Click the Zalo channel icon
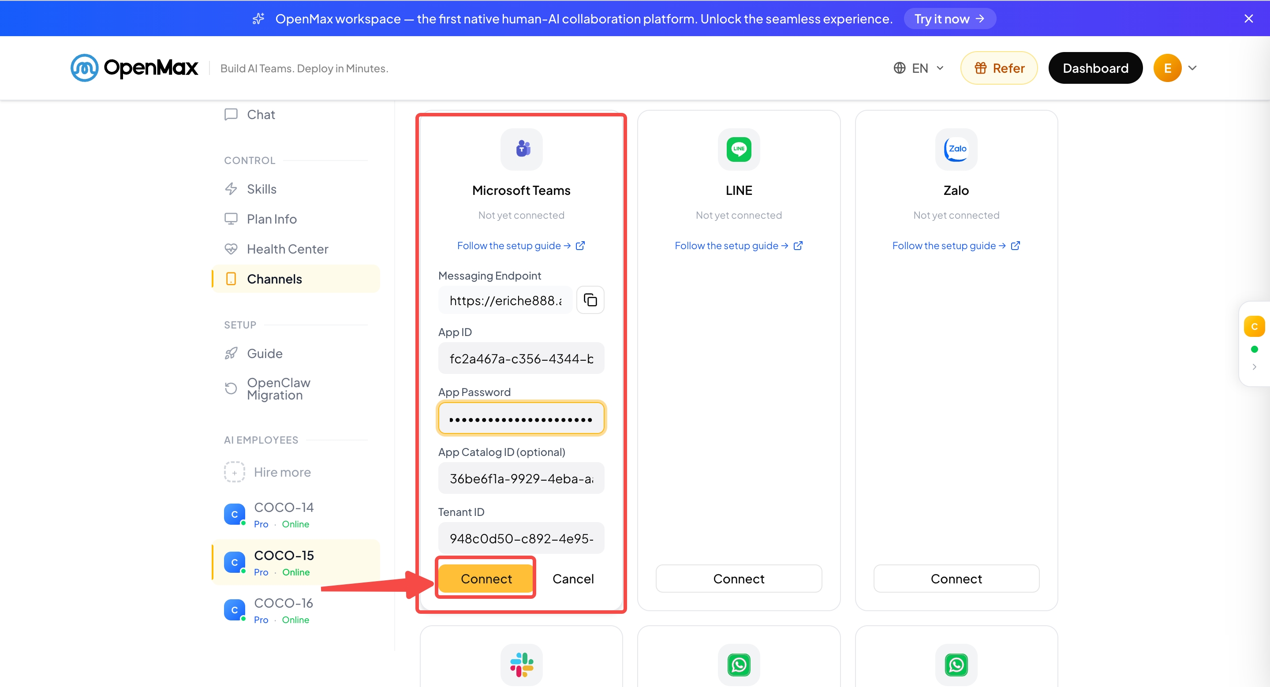The width and height of the screenshot is (1270, 687). tap(956, 149)
